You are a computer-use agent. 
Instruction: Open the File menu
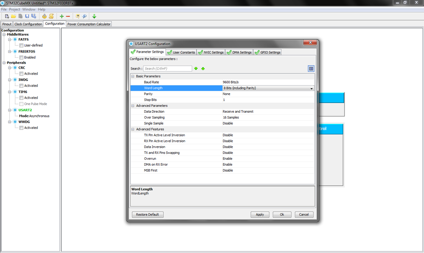tap(4, 9)
